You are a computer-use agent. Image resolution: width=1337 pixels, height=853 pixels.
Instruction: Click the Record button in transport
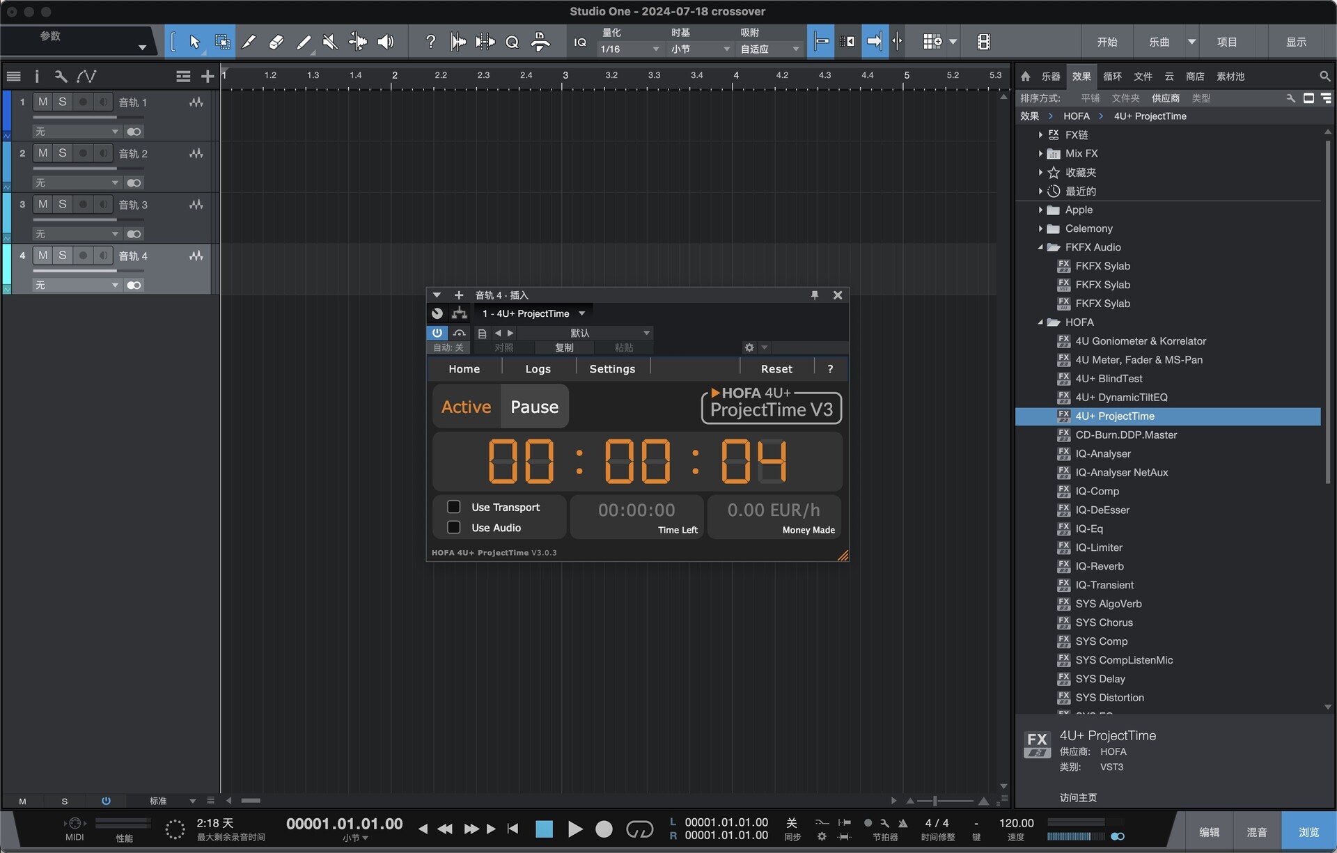coord(604,829)
